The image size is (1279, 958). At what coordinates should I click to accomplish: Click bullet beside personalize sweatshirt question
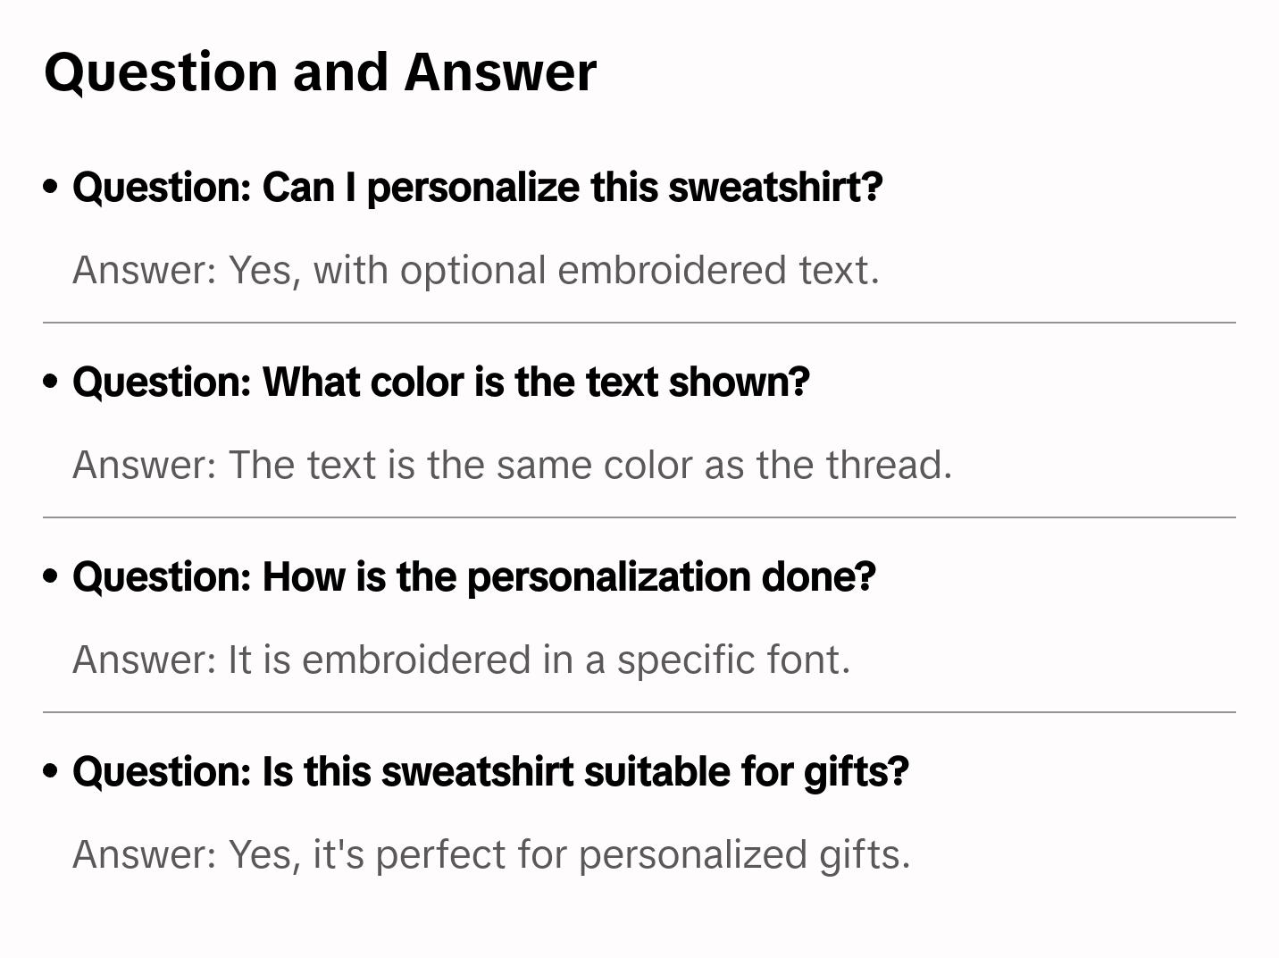click(x=51, y=187)
